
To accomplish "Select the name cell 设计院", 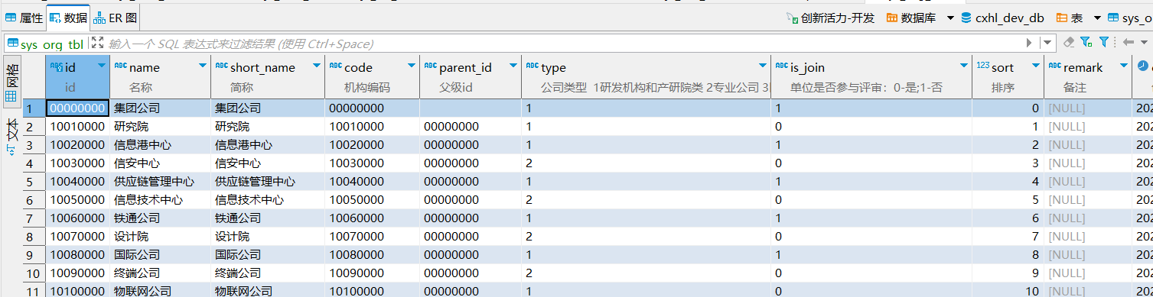I will pyautogui.click(x=160, y=237).
